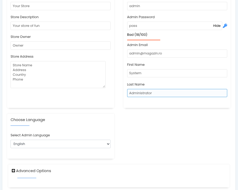
Task: Open the Select Admin Language dropdown
Action: pyautogui.click(x=61, y=144)
